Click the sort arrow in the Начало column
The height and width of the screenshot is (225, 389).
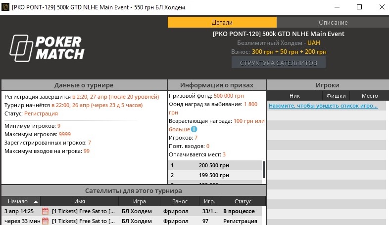[36, 202]
